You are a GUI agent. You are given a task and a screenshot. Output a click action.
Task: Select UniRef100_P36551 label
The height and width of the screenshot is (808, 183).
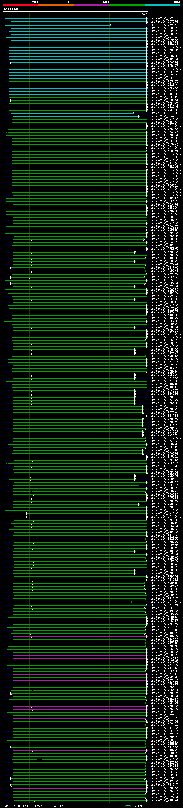pos(164,185)
